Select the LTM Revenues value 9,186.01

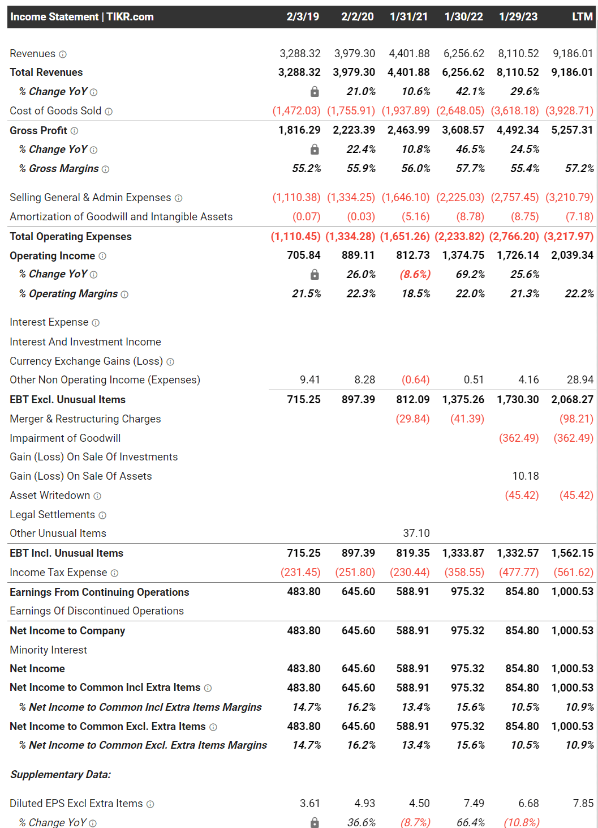click(573, 54)
